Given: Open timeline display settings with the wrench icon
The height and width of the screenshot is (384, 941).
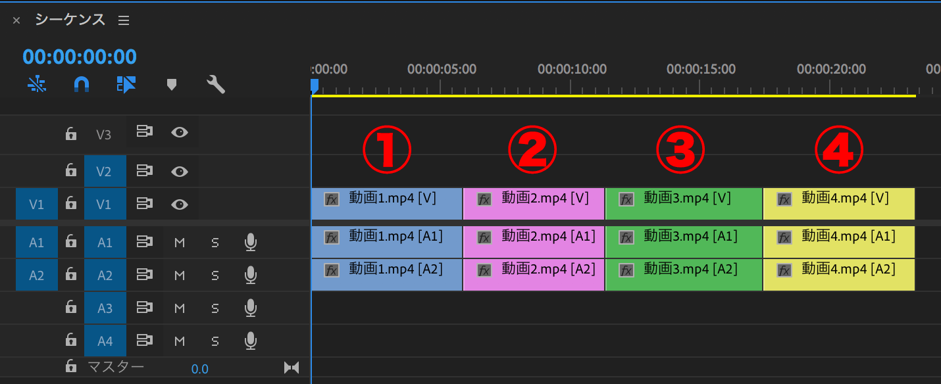Looking at the screenshot, I should [x=215, y=84].
